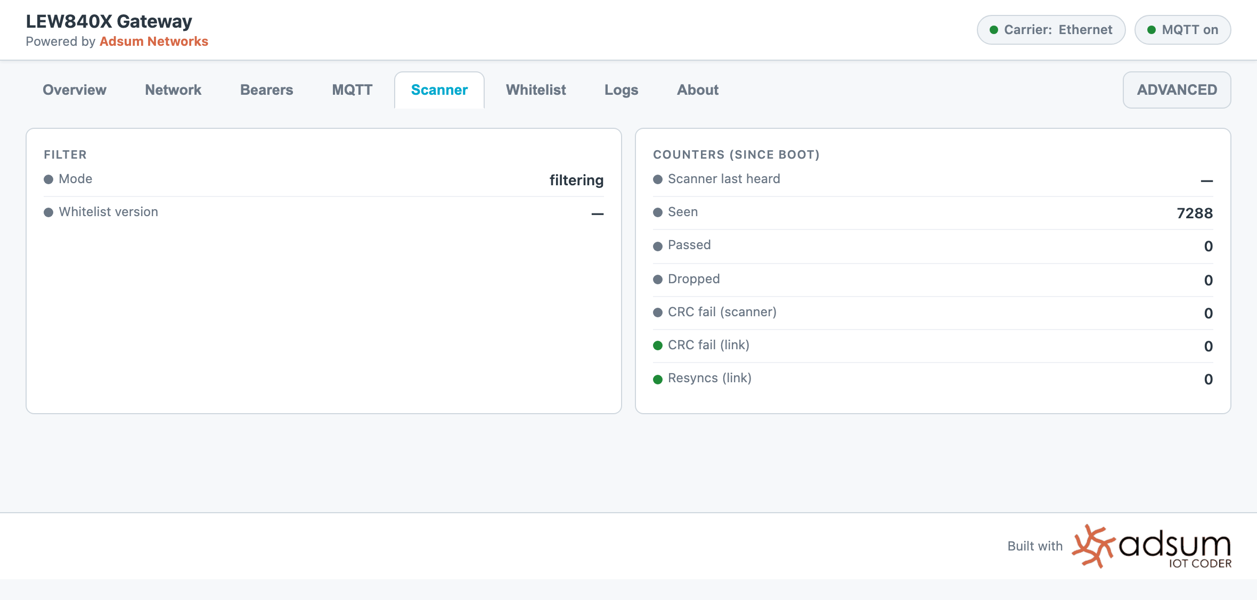1257x600 pixels.
Task: Open the Bearers tab
Action: [x=267, y=90]
